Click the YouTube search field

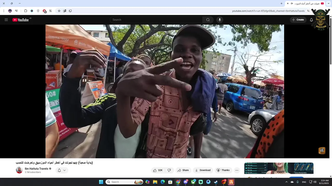click(156, 20)
